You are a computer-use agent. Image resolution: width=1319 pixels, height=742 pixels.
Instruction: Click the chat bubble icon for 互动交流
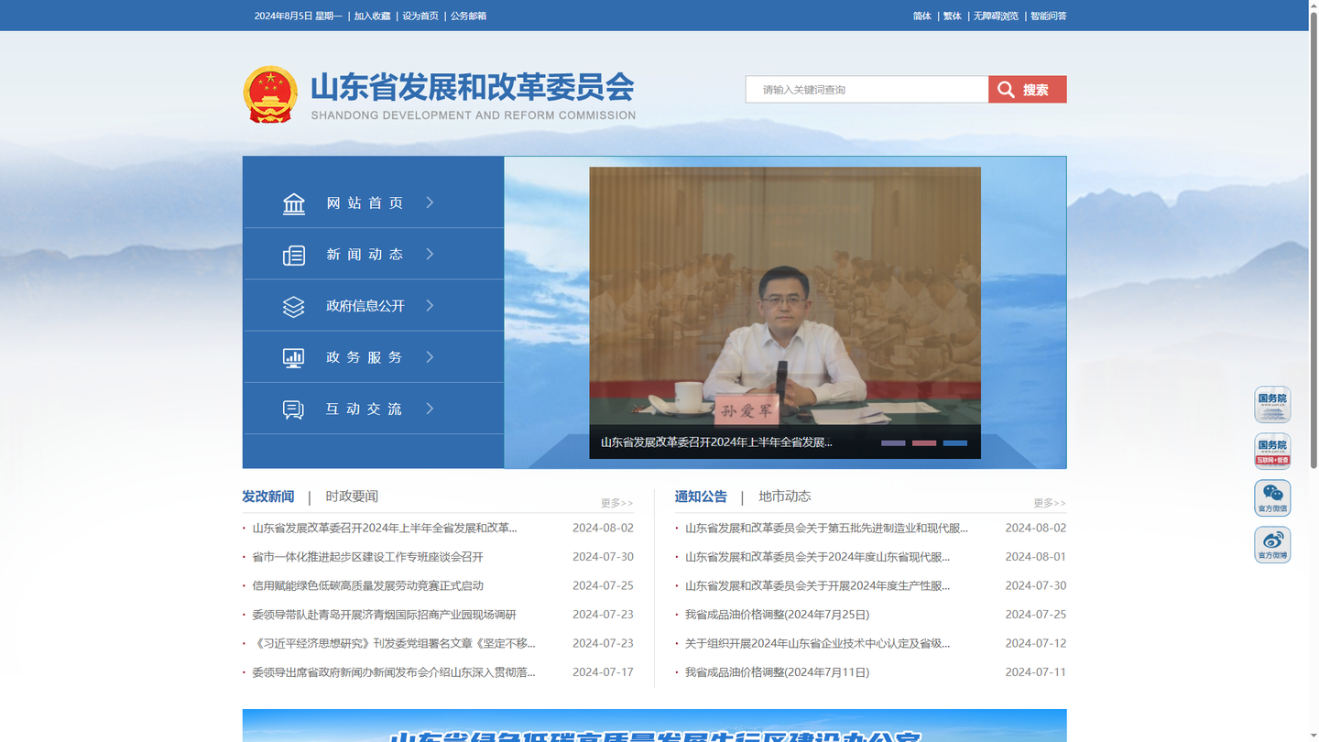click(x=293, y=409)
